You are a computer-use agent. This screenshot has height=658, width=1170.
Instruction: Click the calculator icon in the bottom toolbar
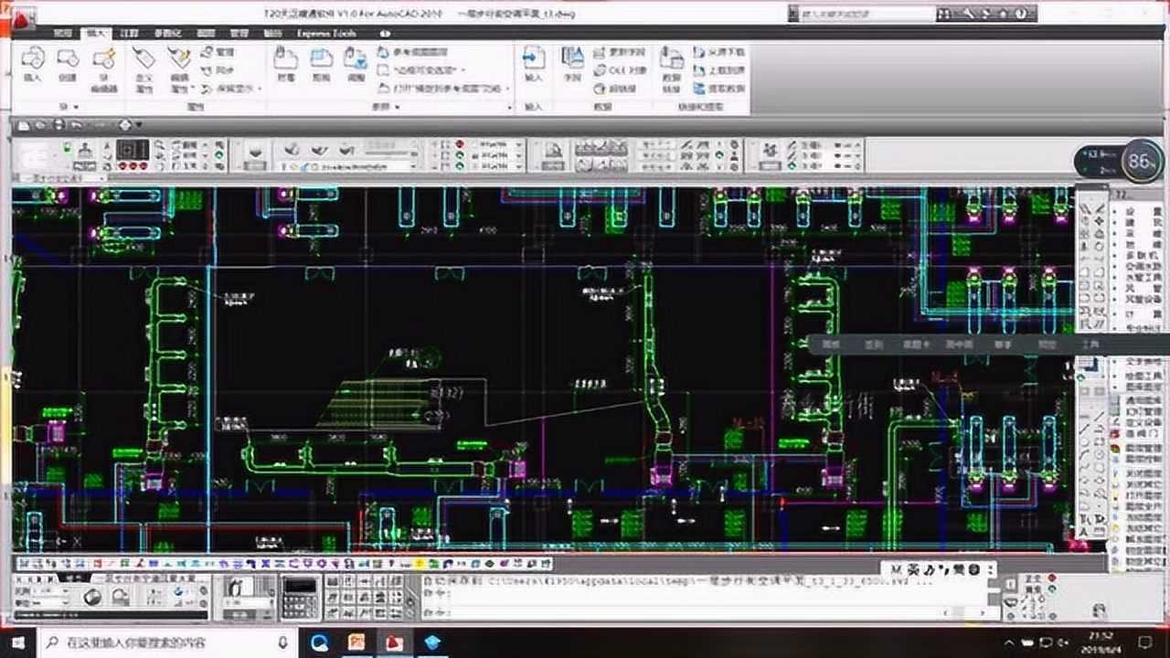point(300,599)
